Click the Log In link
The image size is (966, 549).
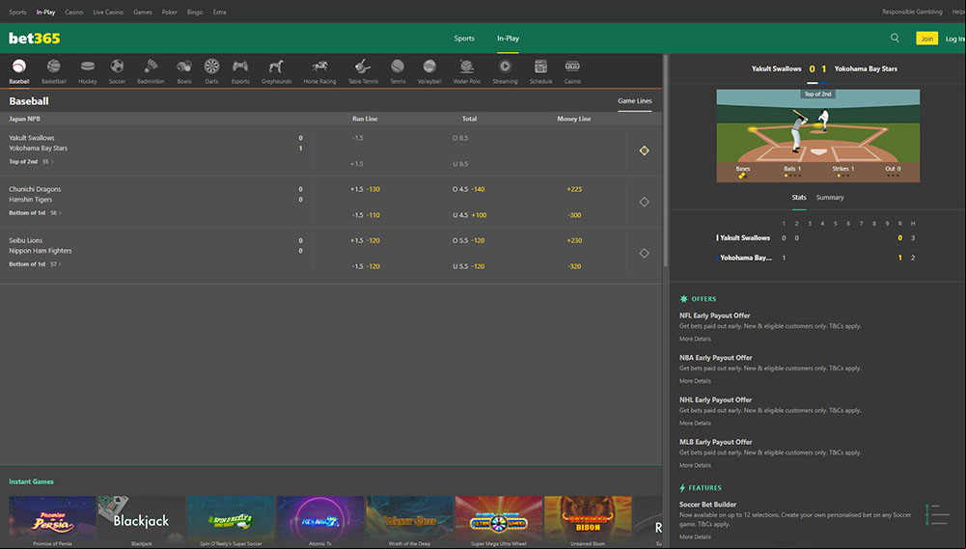(955, 39)
